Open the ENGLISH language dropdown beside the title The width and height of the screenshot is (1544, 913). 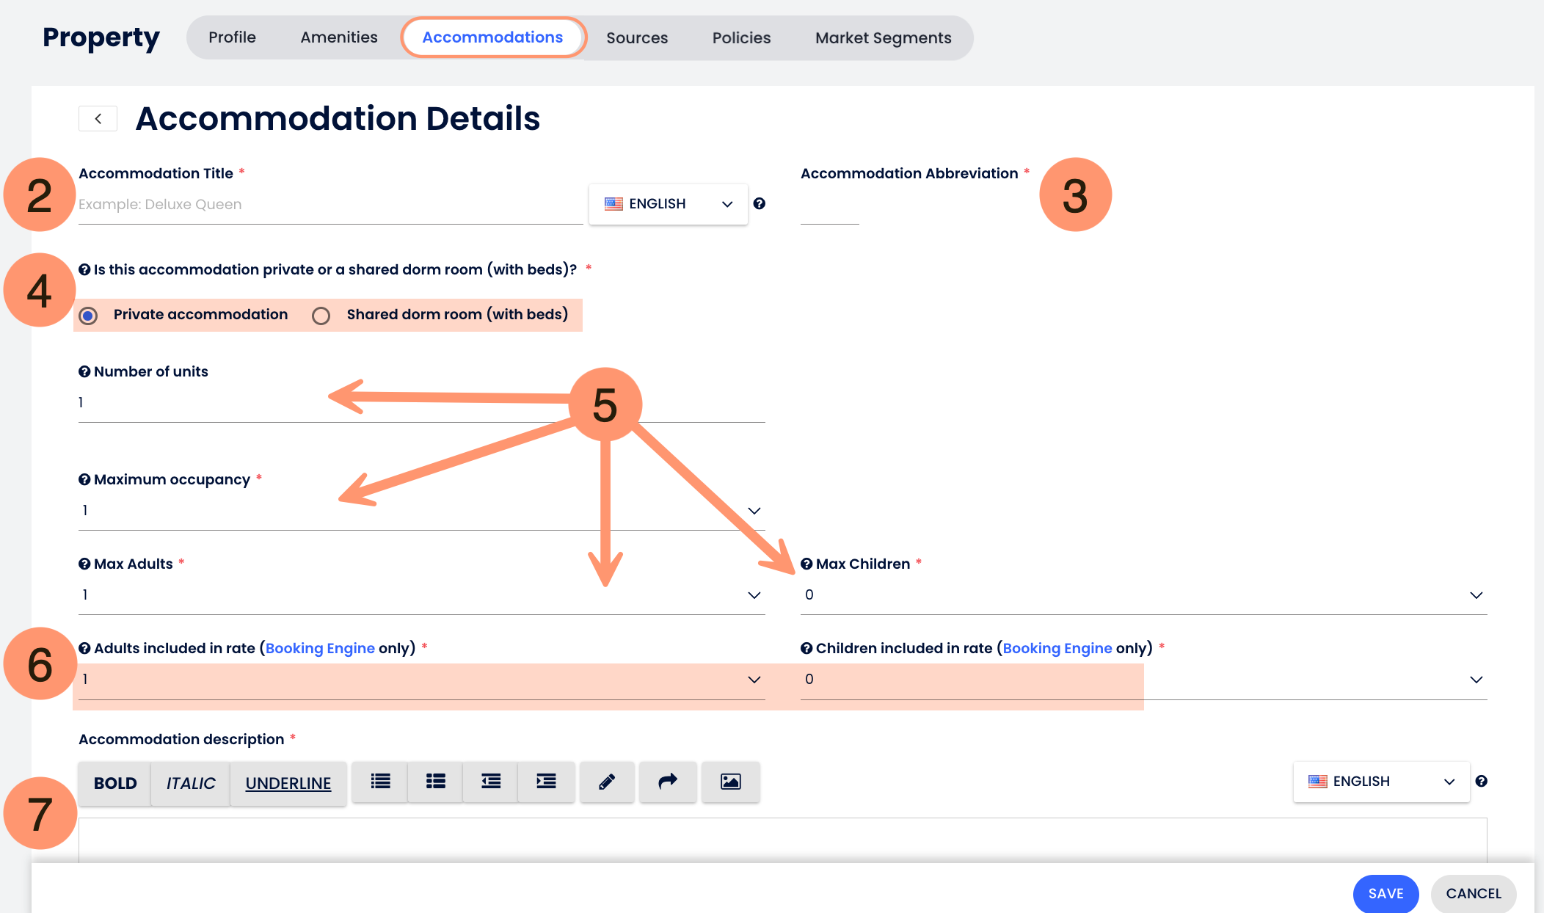668,204
